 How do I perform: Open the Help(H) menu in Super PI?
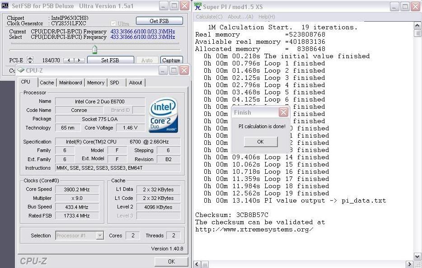267,17
